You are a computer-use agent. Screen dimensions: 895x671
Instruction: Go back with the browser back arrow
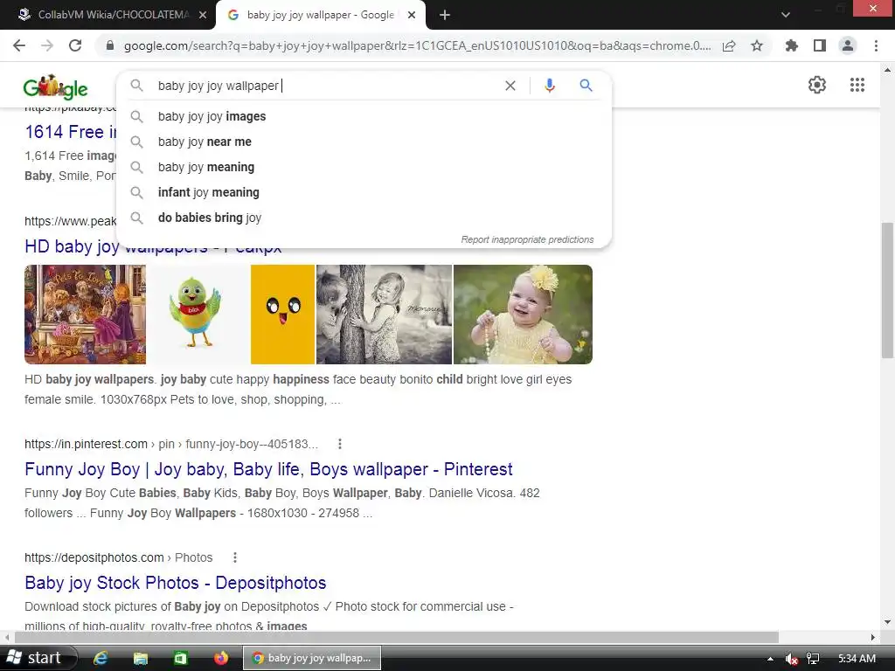tap(19, 45)
